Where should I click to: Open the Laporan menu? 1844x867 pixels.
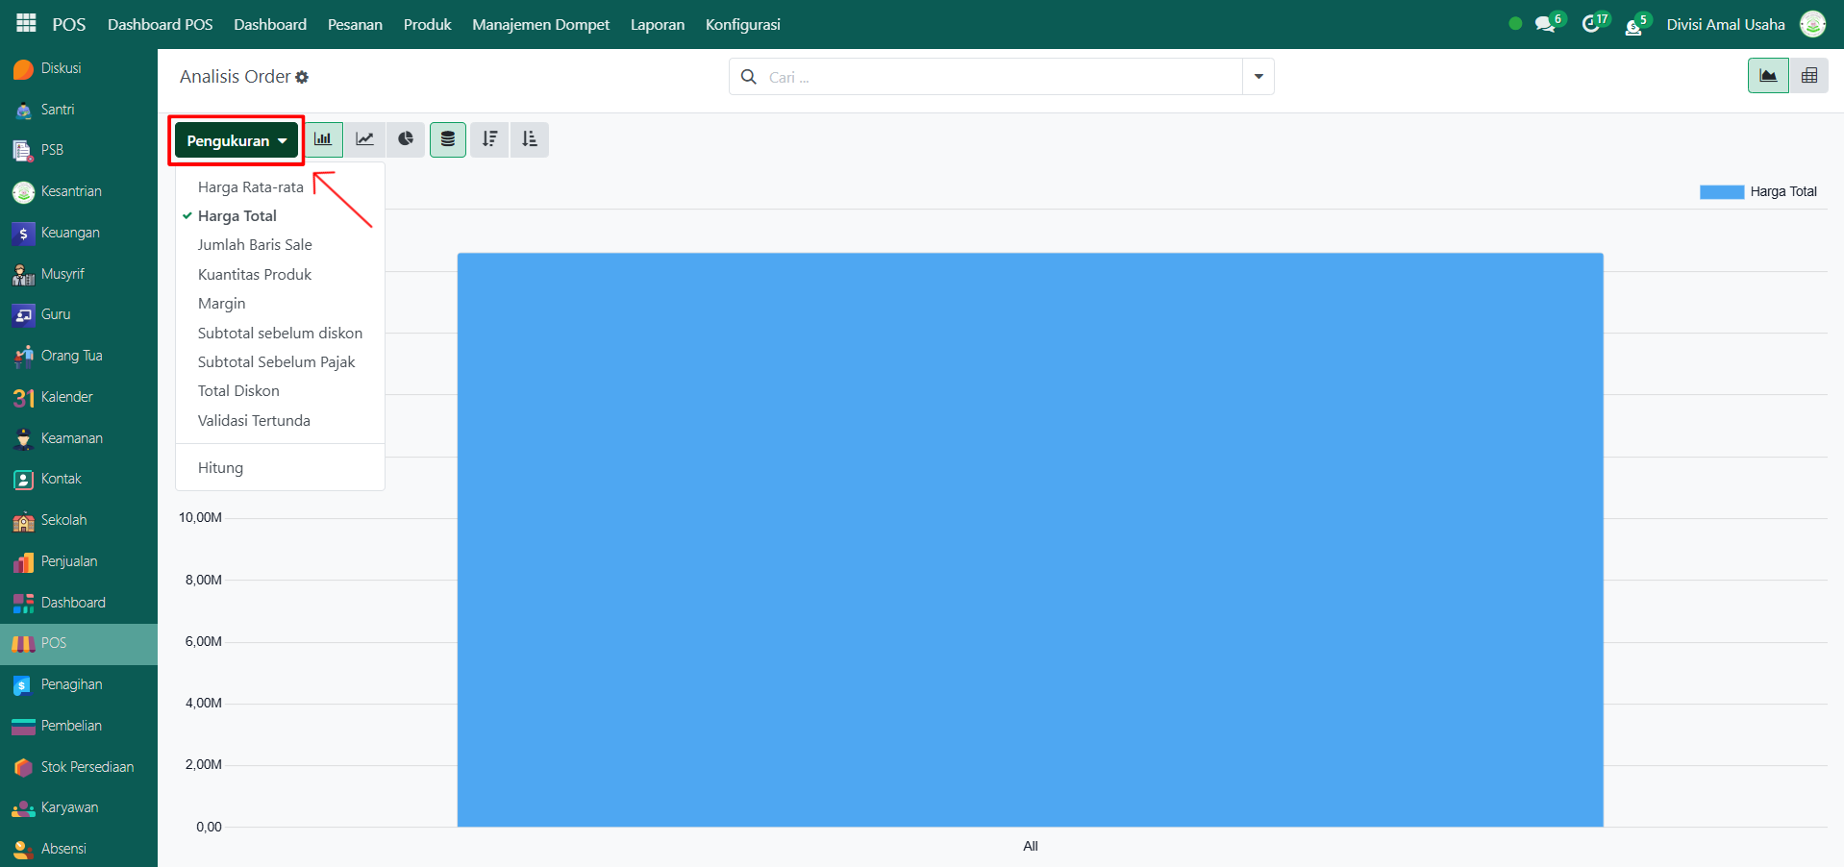click(x=658, y=24)
